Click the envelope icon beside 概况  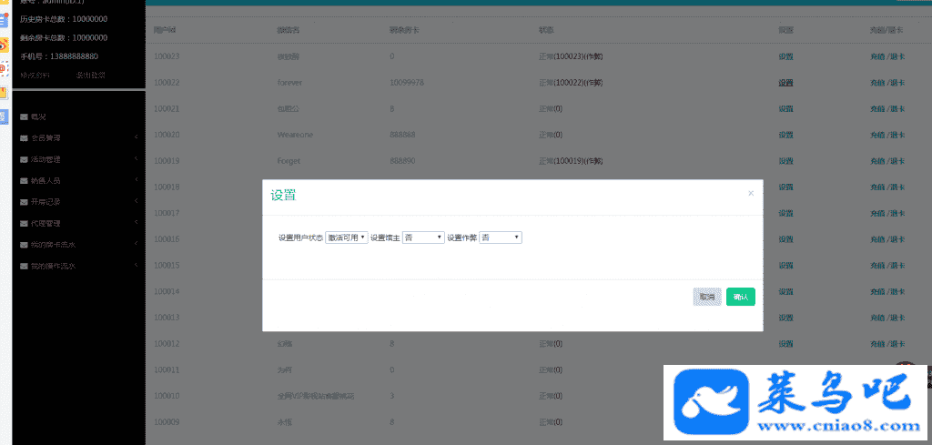[x=24, y=117]
